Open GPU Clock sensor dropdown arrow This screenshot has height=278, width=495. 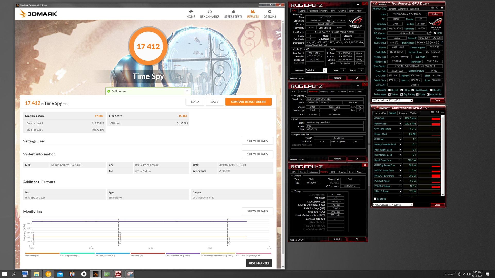coord(400,118)
